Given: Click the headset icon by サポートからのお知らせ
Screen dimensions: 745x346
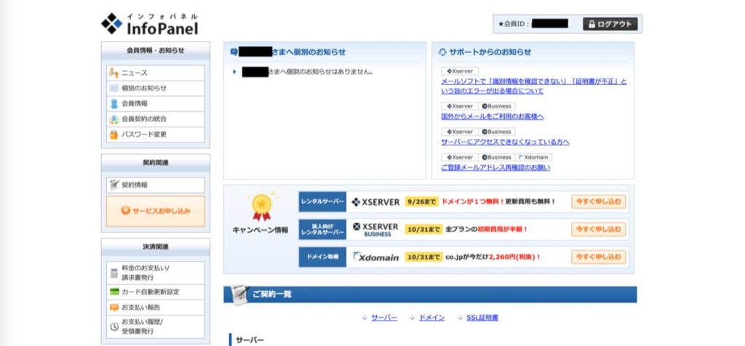Looking at the screenshot, I should pos(442,52).
